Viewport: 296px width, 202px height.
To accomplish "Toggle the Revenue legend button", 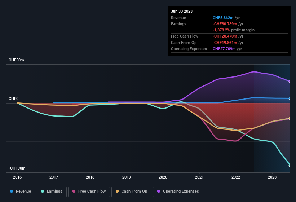I will 21,192.
